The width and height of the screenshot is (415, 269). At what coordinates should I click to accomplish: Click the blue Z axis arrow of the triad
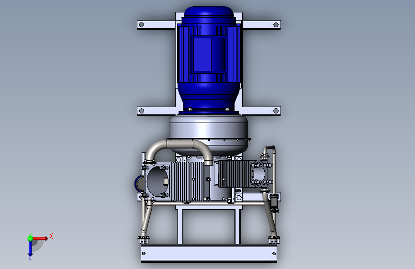pyautogui.click(x=30, y=249)
